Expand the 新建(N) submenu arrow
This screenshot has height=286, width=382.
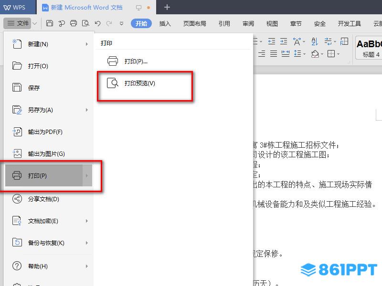[87, 44]
